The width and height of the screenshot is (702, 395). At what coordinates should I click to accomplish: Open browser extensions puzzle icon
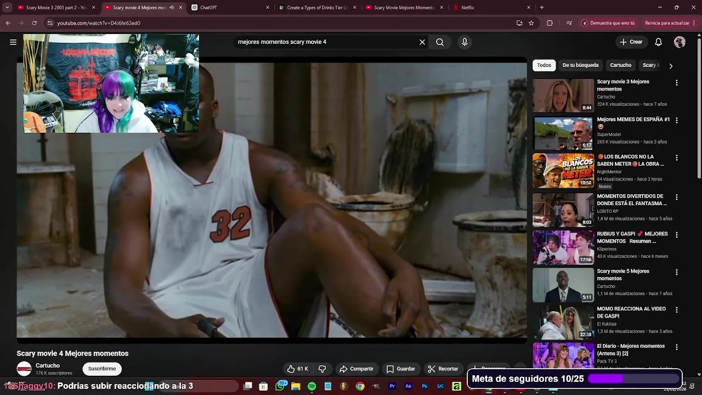pos(550,23)
